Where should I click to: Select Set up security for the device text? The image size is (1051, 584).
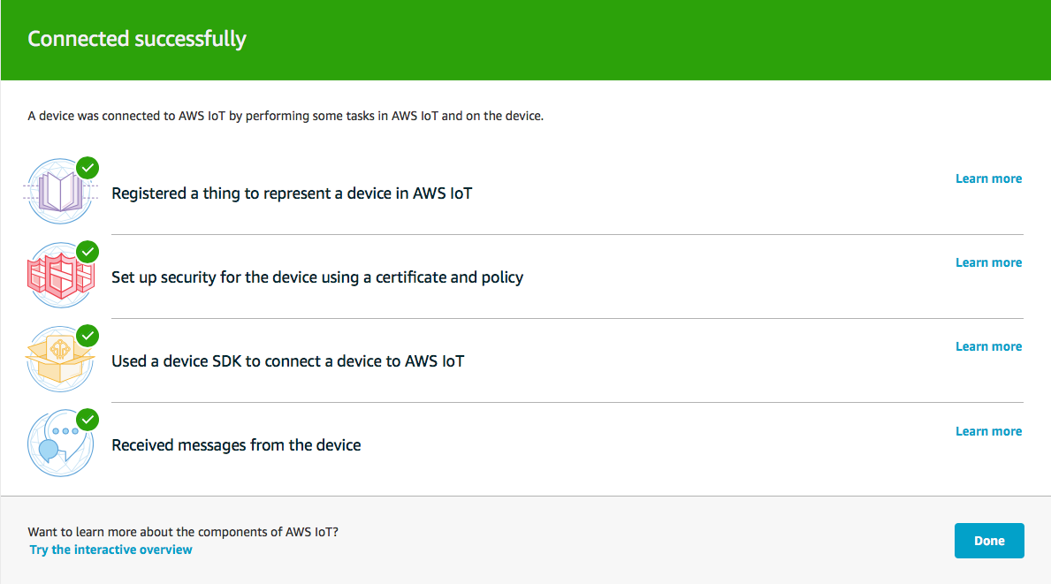click(x=317, y=277)
